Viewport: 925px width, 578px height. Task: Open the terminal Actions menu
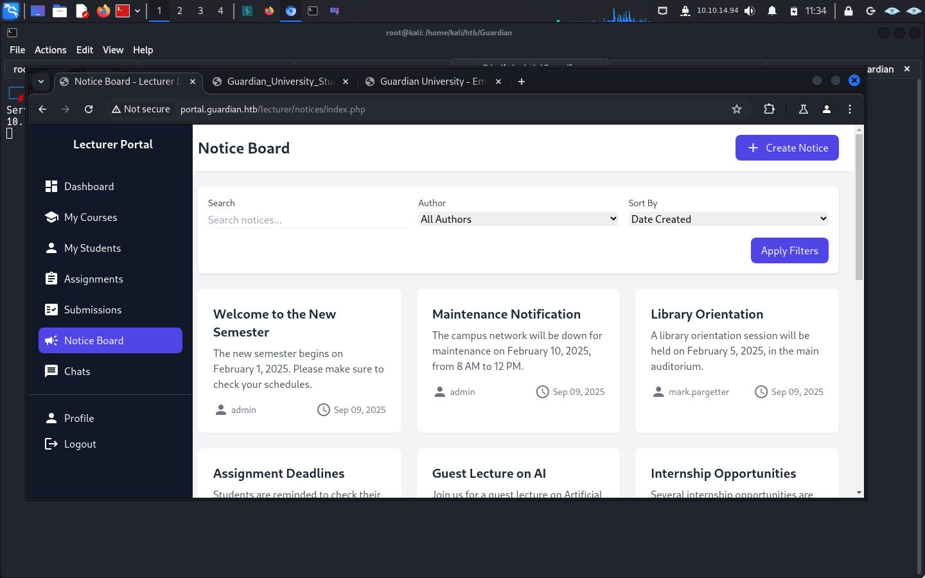(50, 50)
